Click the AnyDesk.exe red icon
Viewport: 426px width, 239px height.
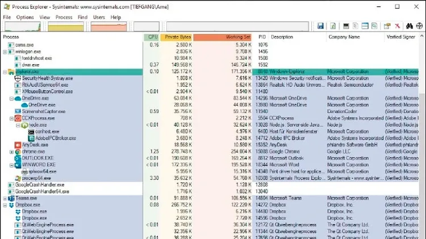(x=18, y=145)
